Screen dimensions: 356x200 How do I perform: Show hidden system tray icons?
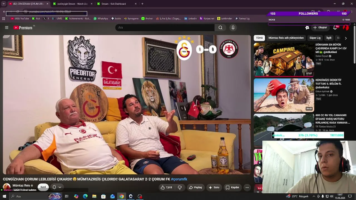point(314,196)
